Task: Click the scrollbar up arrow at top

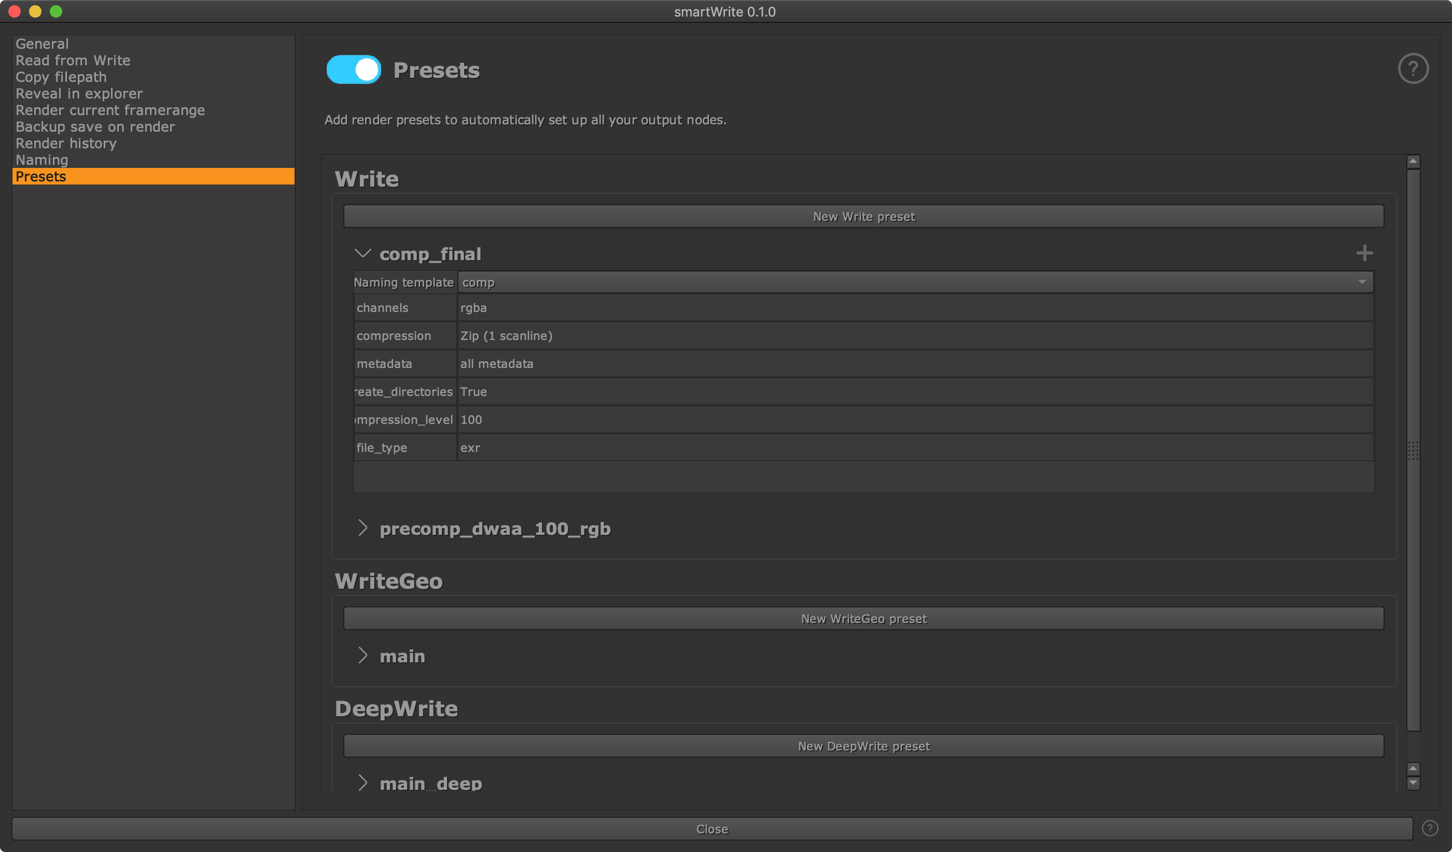Action: [1413, 162]
